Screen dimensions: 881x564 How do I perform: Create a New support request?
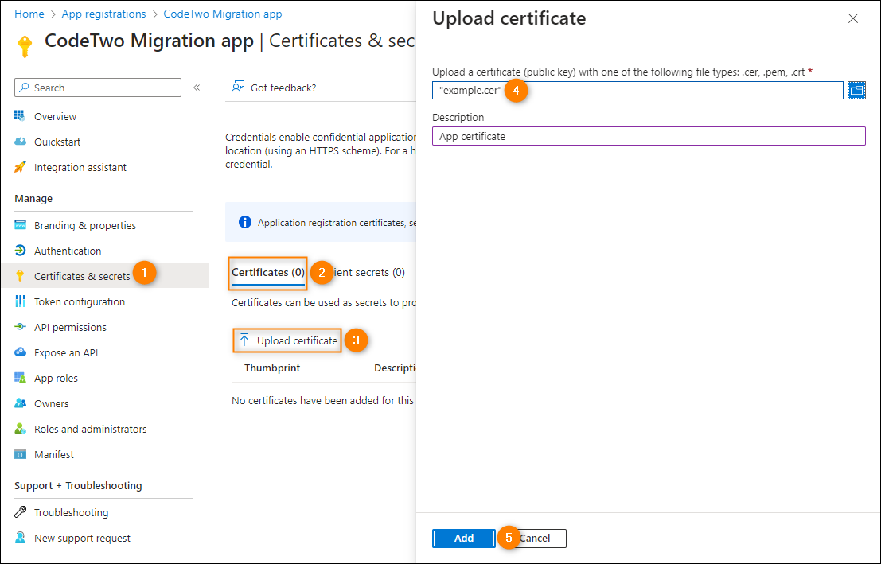click(82, 539)
